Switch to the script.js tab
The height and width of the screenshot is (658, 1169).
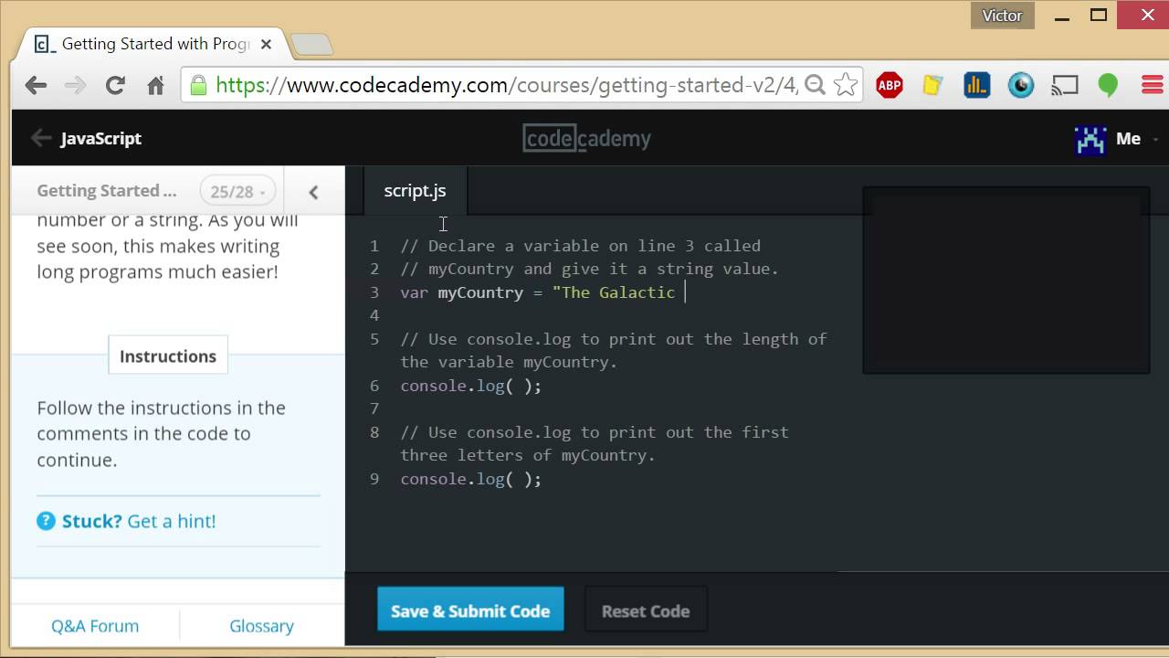[x=415, y=190]
